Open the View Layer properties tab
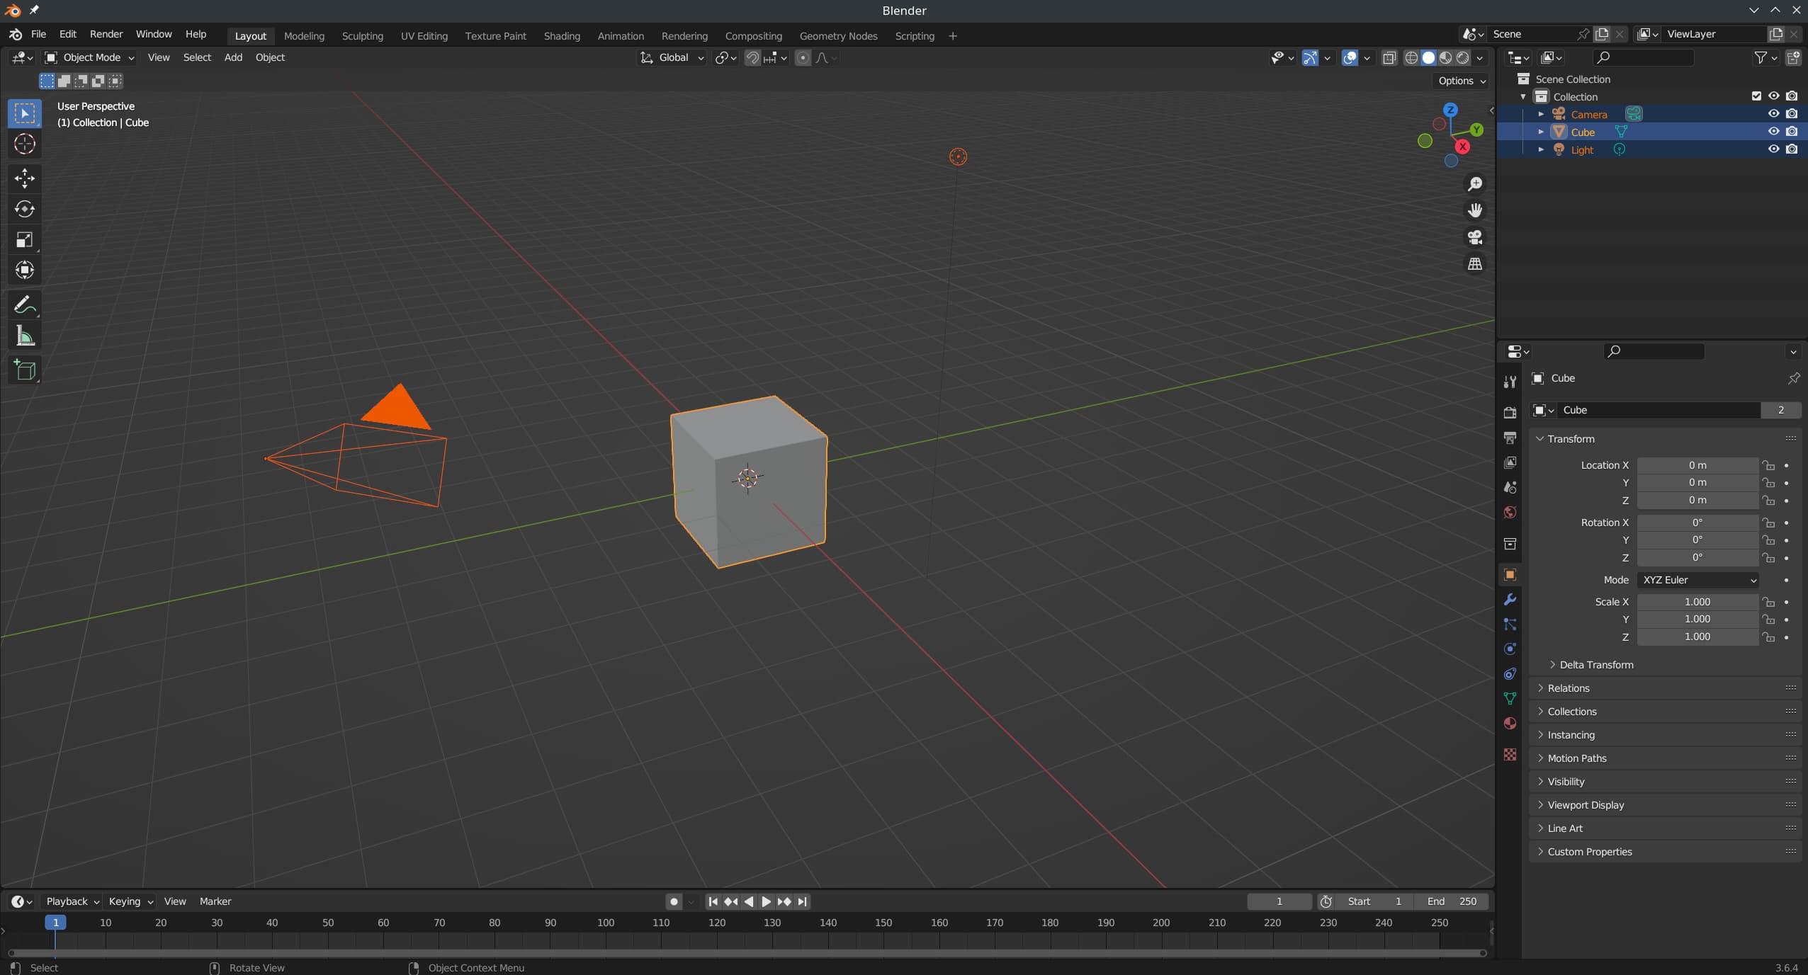This screenshot has height=975, width=1808. click(x=1510, y=462)
